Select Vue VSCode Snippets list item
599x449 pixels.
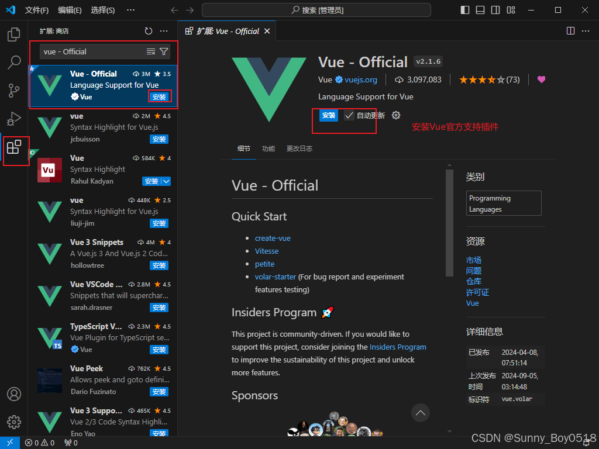point(103,296)
